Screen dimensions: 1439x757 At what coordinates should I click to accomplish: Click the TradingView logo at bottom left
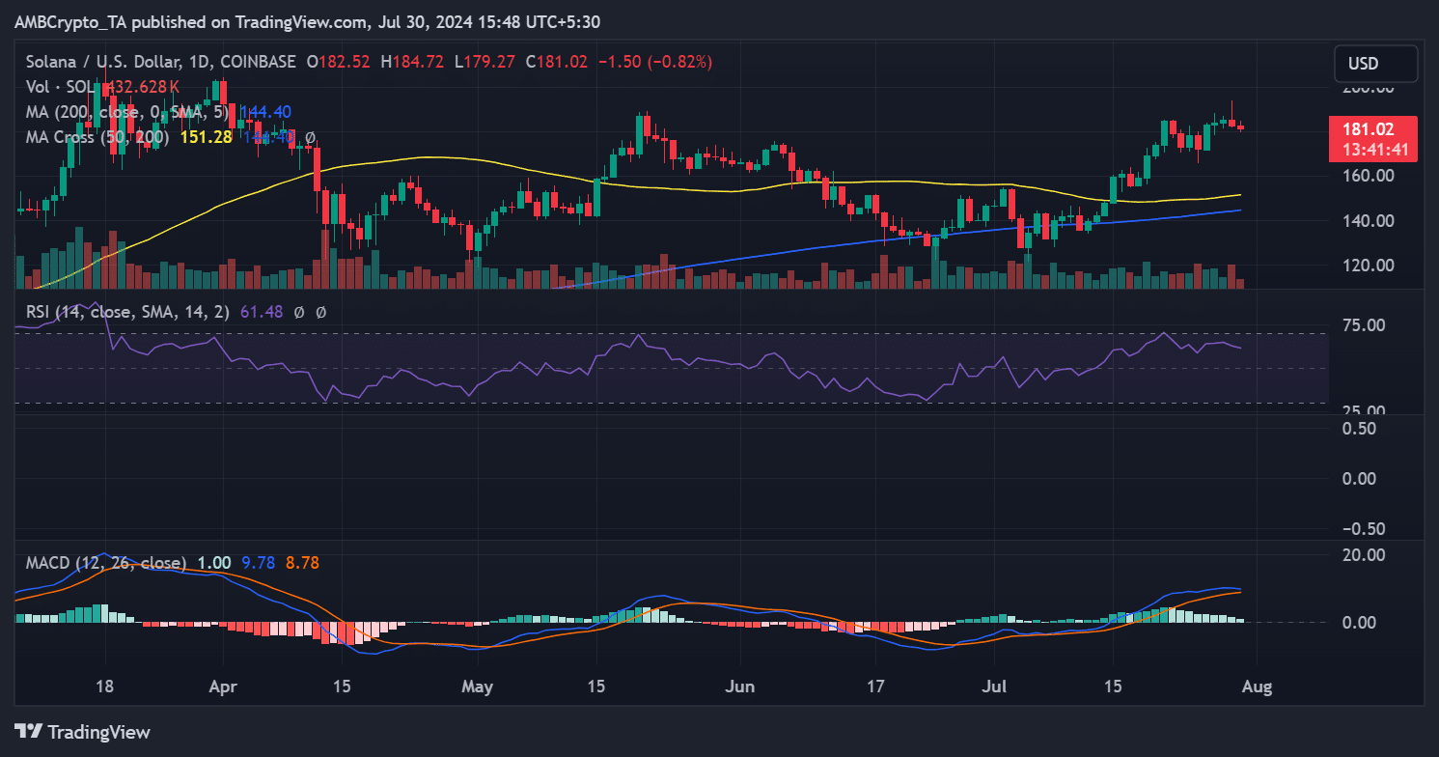(82, 732)
